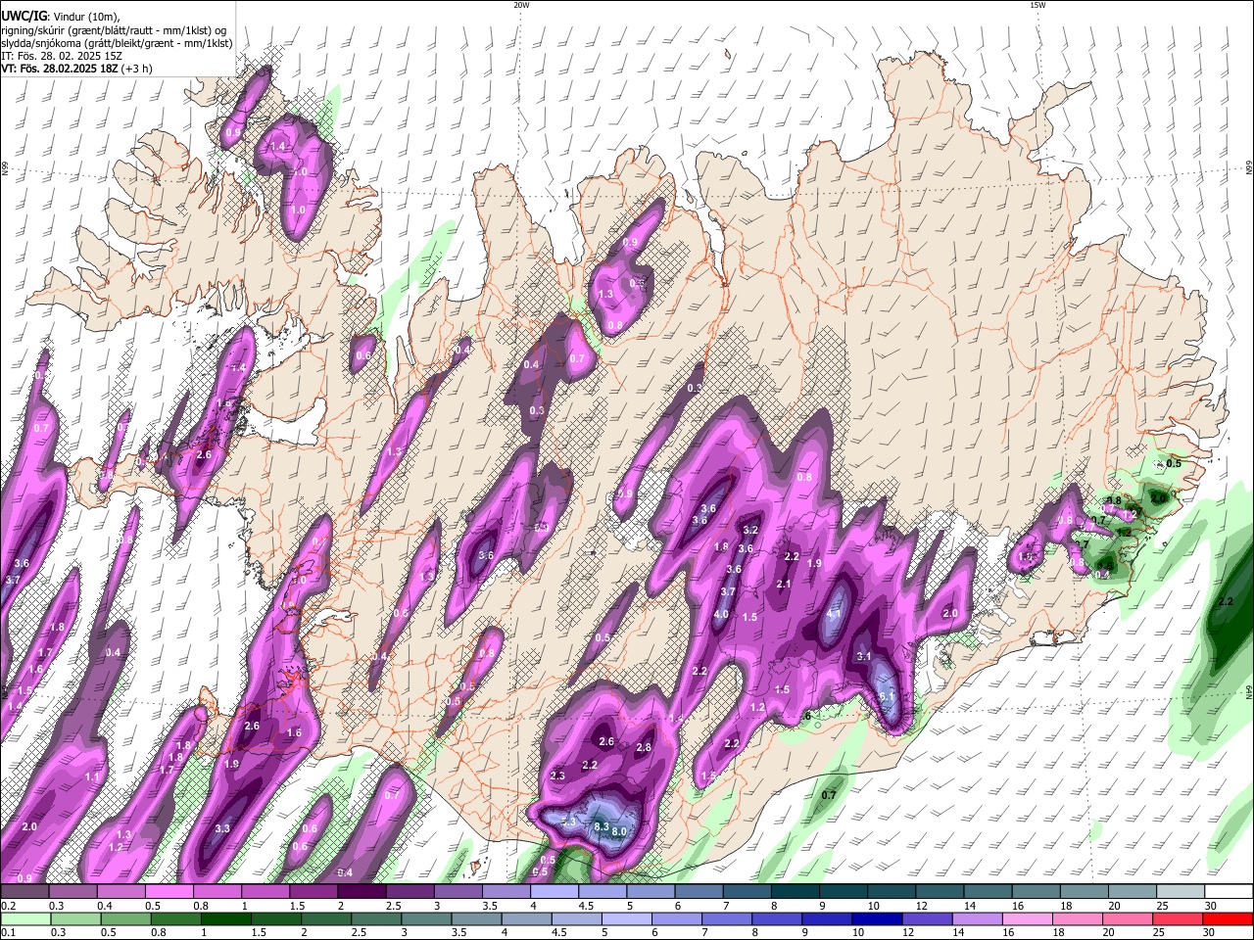Click the 0.2 label in upper legend

click(9, 906)
